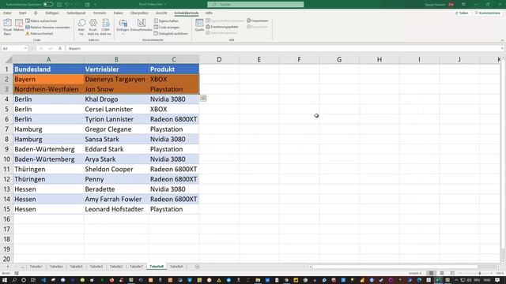Open Excel-Add-Ins manager
This screenshot has width=506, height=284.
[93, 27]
